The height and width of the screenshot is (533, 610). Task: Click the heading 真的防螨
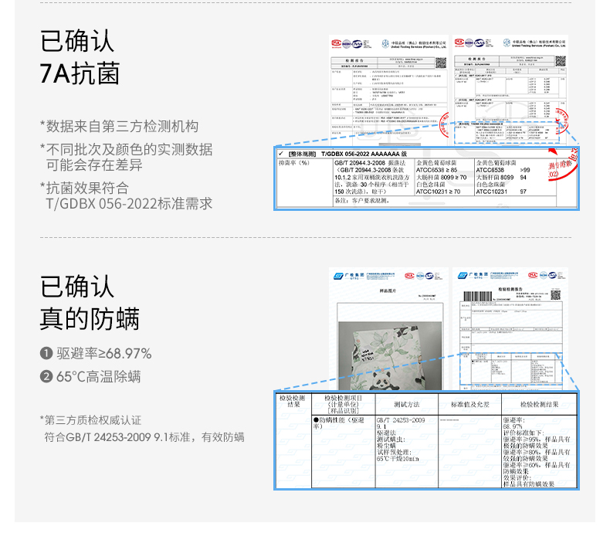click(x=90, y=319)
